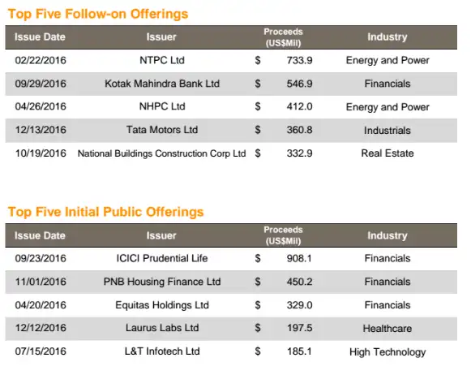This screenshot has height=375, width=471.
Task: Select National Buildings Construction Corp Ltd
Action: click(161, 153)
